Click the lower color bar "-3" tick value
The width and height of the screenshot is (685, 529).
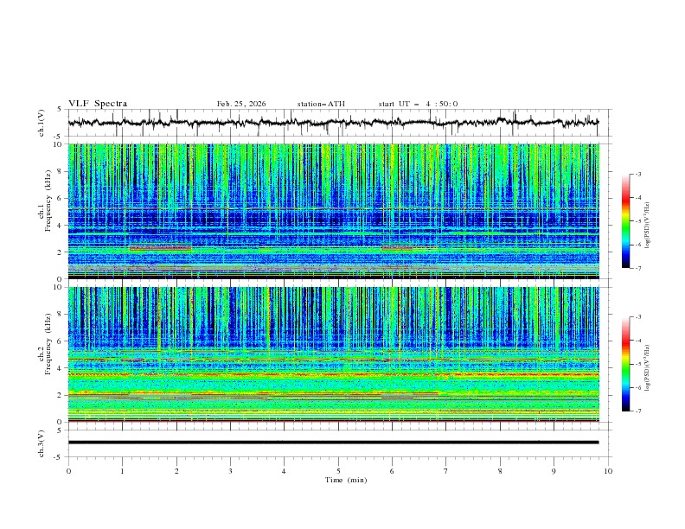click(x=638, y=317)
